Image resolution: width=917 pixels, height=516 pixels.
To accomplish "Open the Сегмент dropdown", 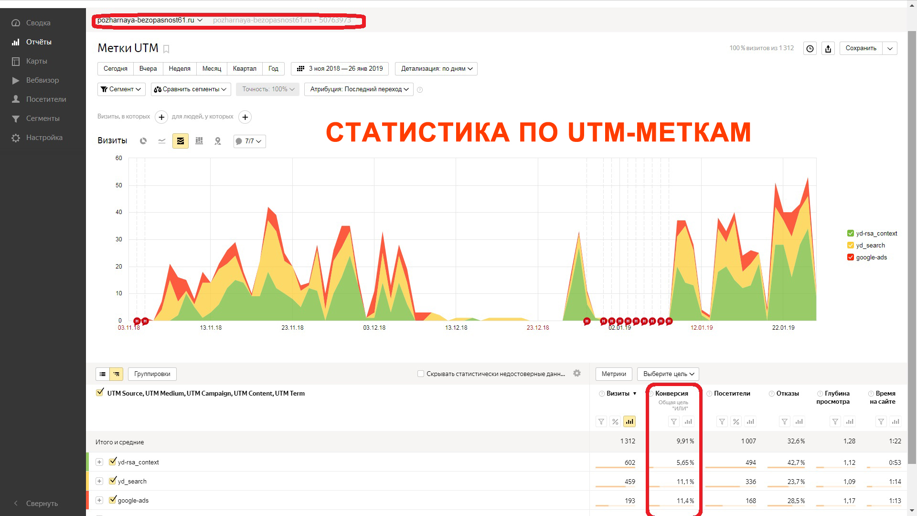I will (x=121, y=89).
